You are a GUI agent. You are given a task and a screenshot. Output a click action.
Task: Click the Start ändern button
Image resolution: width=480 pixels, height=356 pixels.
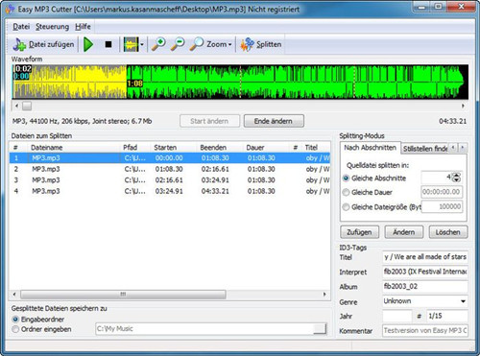pyautogui.click(x=209, y=121)
